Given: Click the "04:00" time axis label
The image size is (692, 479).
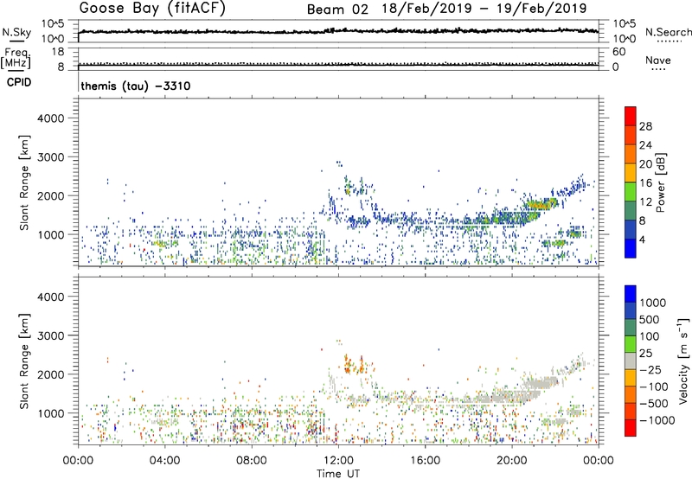Looking at the screenshot, I should coord(164,461).
